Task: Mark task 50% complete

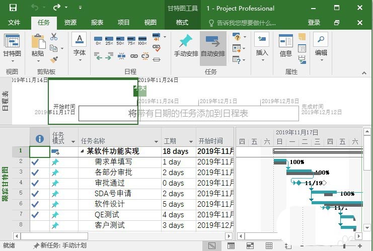Action: tap(120, 40)
